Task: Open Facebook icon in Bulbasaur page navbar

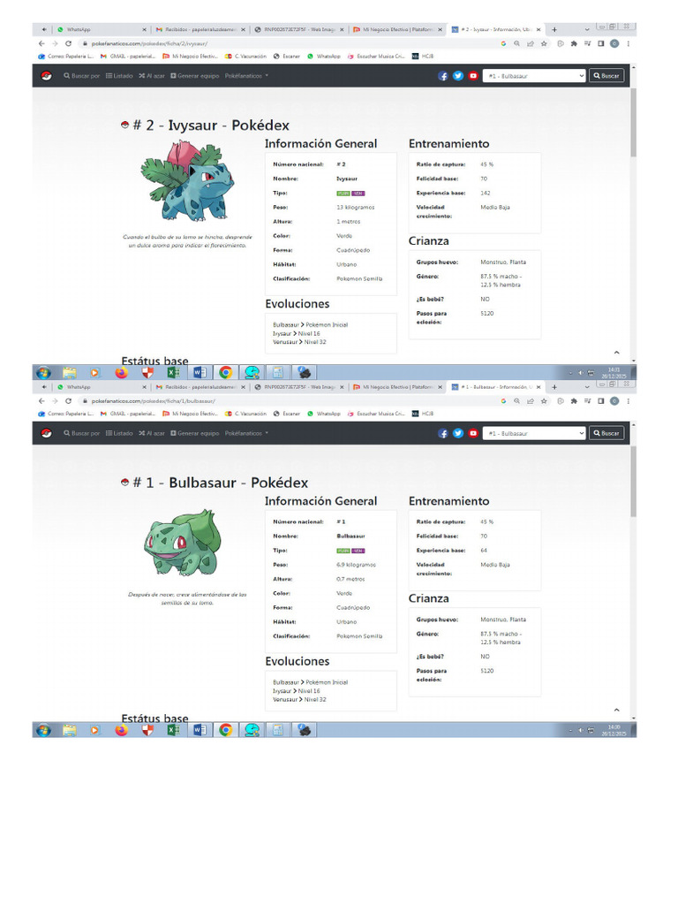Action: (x=443, y=433)
